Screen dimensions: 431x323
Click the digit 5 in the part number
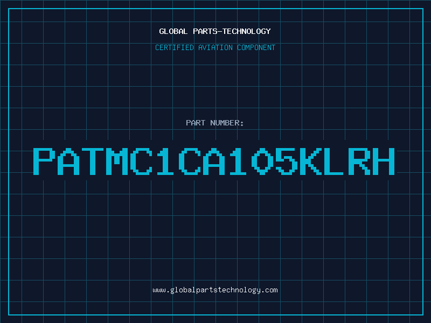287,161
